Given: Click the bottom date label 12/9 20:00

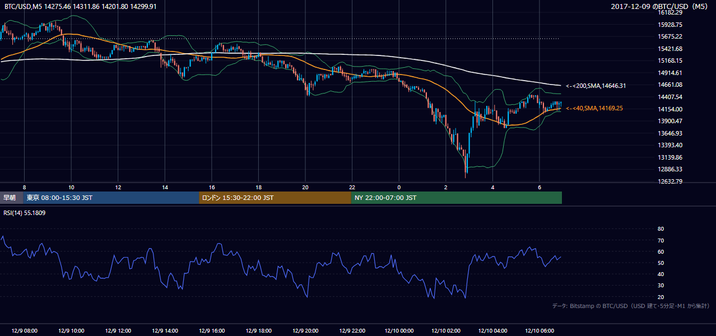Looking at the screenshot, I should pyautogui.click(x=305, y=331).
